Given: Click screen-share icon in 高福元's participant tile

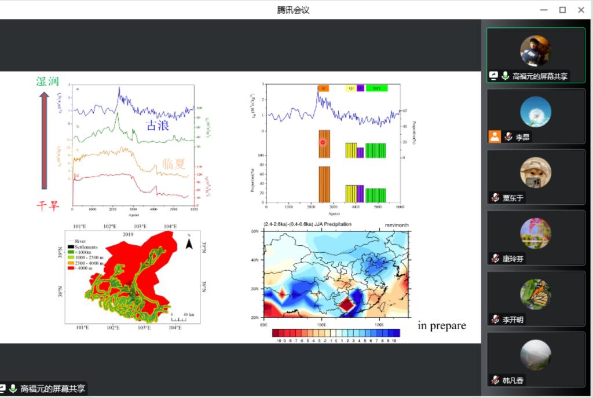Looking at the screenshot, I should [494, 76].
